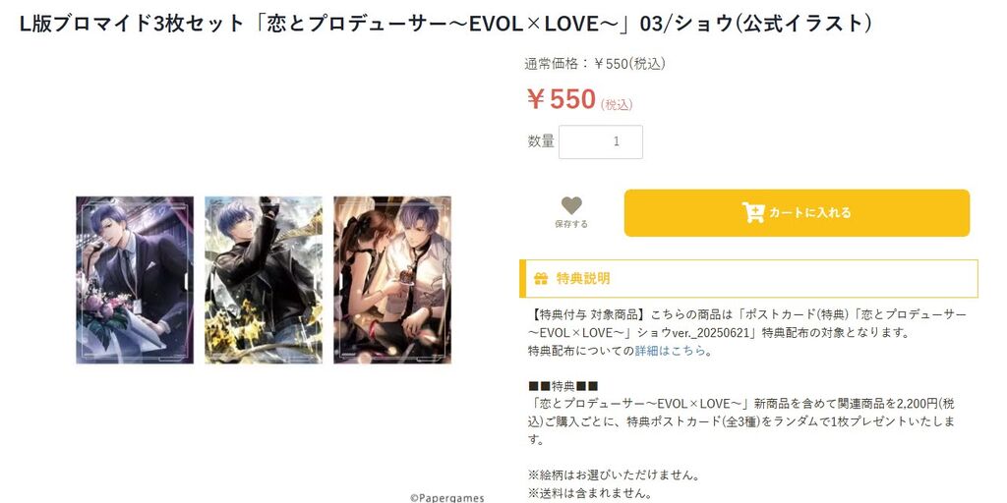1007x503 pixels.
Task: Focus the 数量 quantity input field
Action: [601, 141]
